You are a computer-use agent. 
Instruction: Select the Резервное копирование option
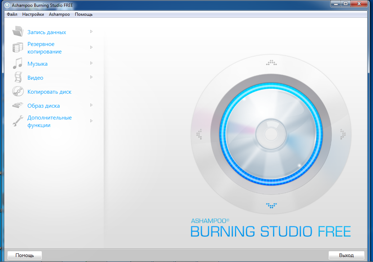tap(45, 48)
